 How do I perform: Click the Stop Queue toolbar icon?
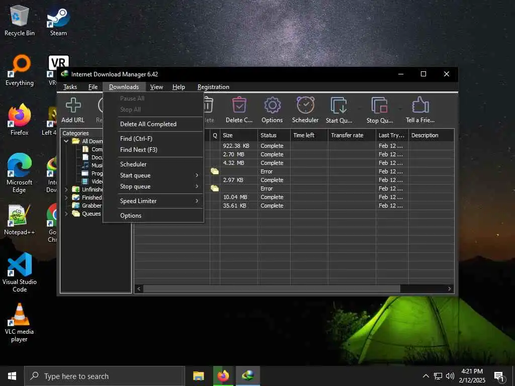point(380,106)
